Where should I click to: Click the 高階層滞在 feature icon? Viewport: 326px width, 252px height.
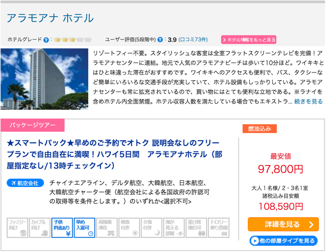tap(107, 228)
